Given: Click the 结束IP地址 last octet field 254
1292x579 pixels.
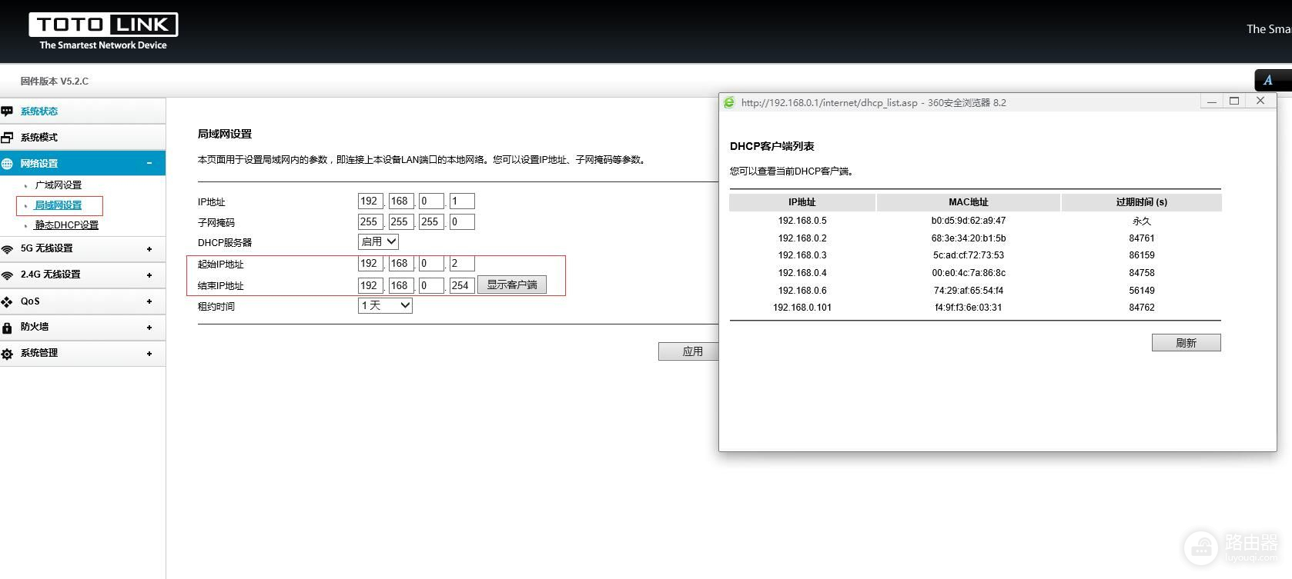Looking at the screenshot, I should [462, 285].
